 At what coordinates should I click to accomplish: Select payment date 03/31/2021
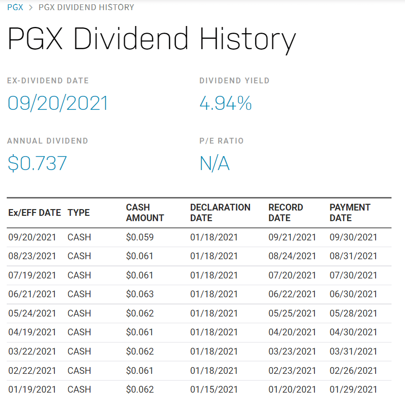pyautogui.click(x=353, y=351)
